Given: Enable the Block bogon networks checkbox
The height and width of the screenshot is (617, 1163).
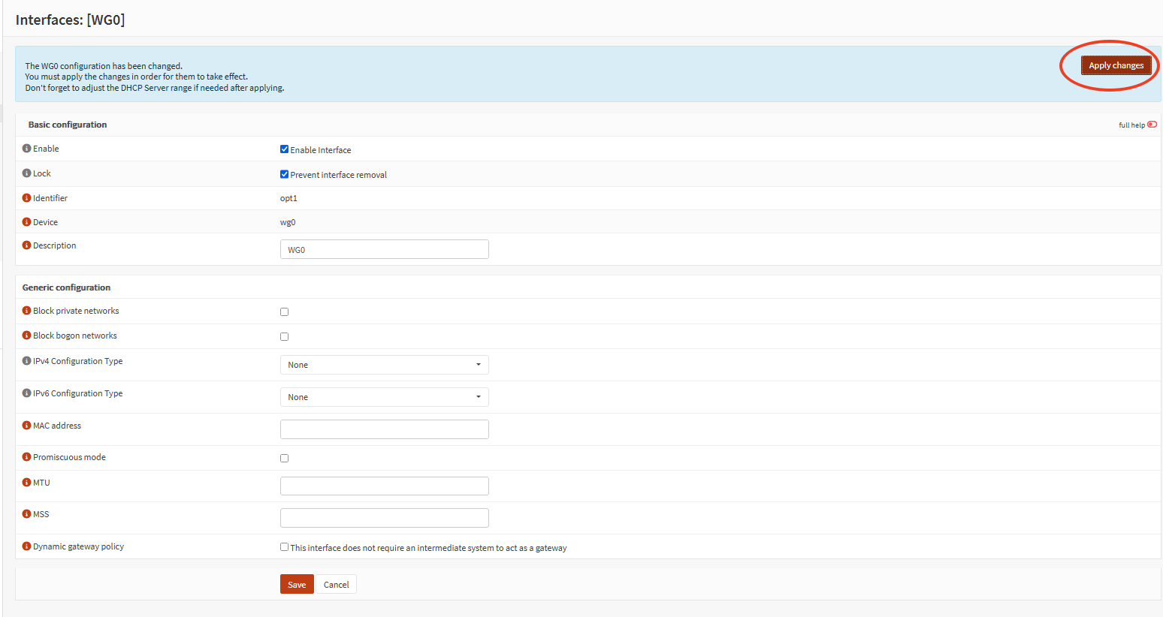Looking at the screenshot, I should pyautogui.click(x=285, y=336).
